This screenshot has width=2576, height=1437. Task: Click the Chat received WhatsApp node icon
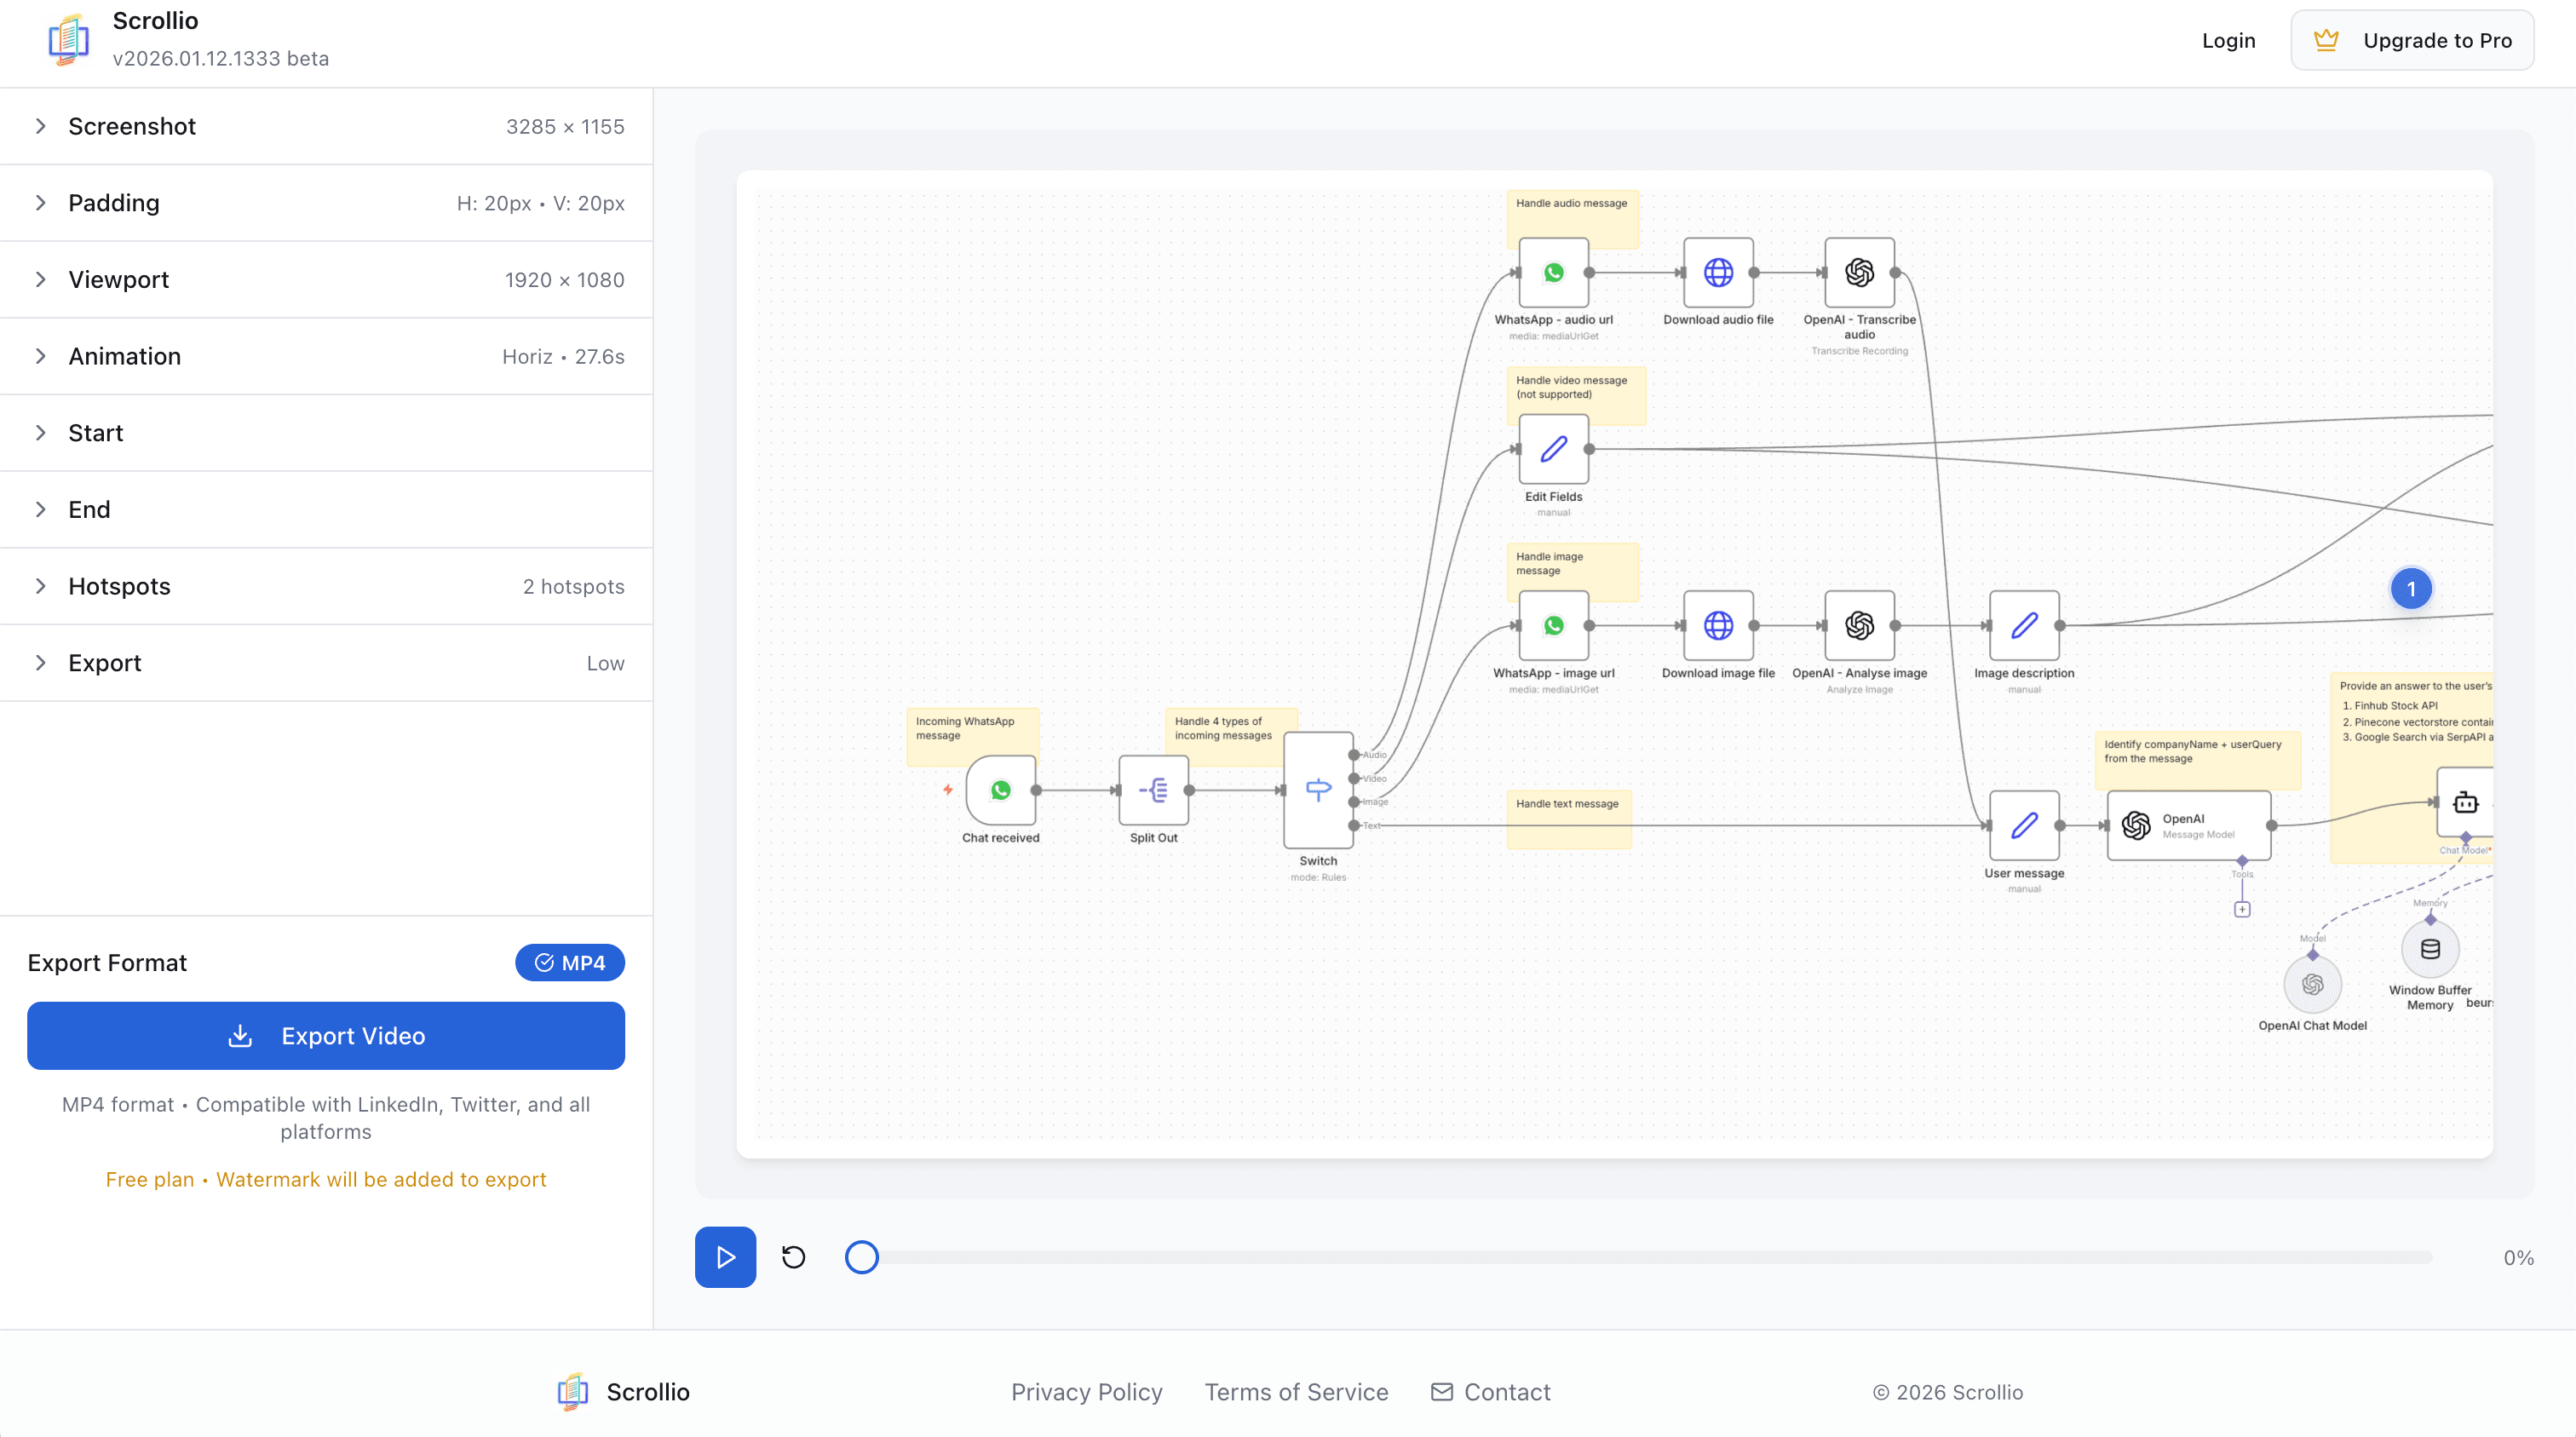[1000, 790]
